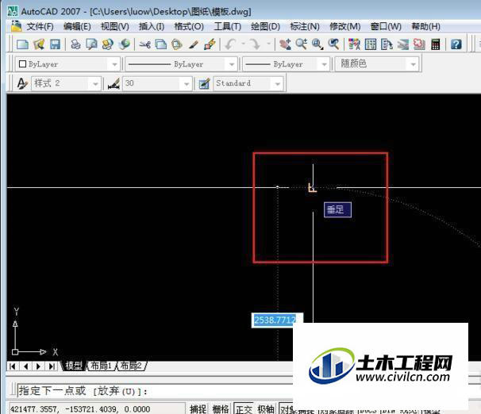Click the Plot Preview icon
Viewport: 481px width, 414px height.
pos(91,44)
